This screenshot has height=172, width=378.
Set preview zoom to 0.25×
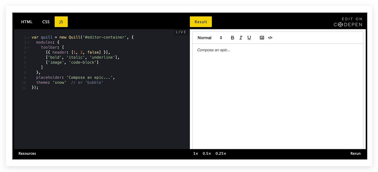221,153
